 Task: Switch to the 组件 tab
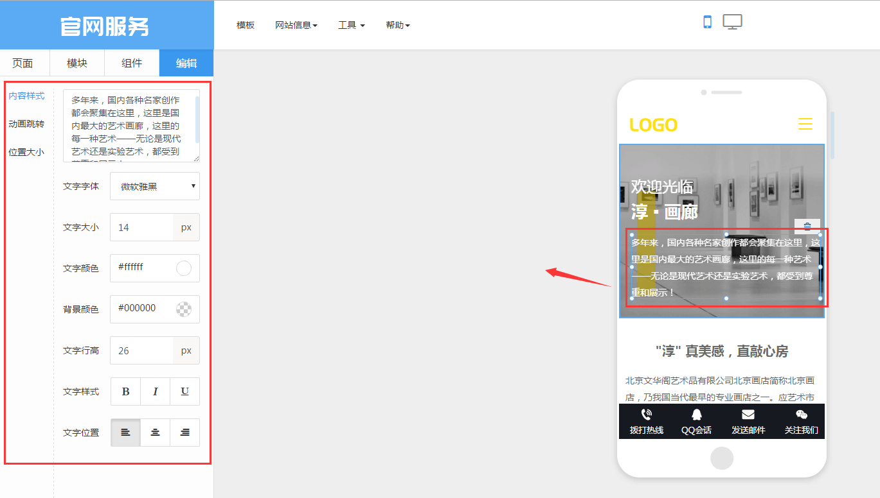click(132, 63)
